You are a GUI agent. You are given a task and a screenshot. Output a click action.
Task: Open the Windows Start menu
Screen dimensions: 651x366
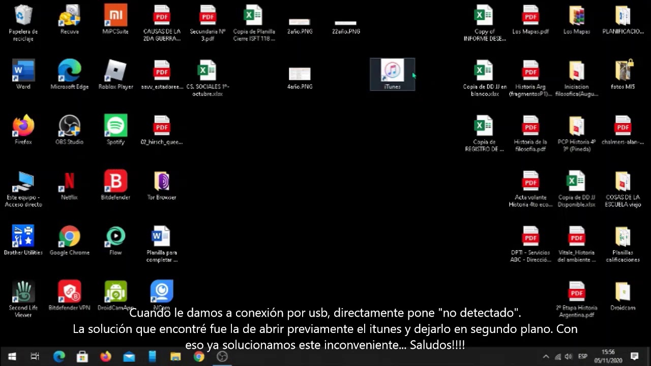pyautogui.click(x=12, y=356)
